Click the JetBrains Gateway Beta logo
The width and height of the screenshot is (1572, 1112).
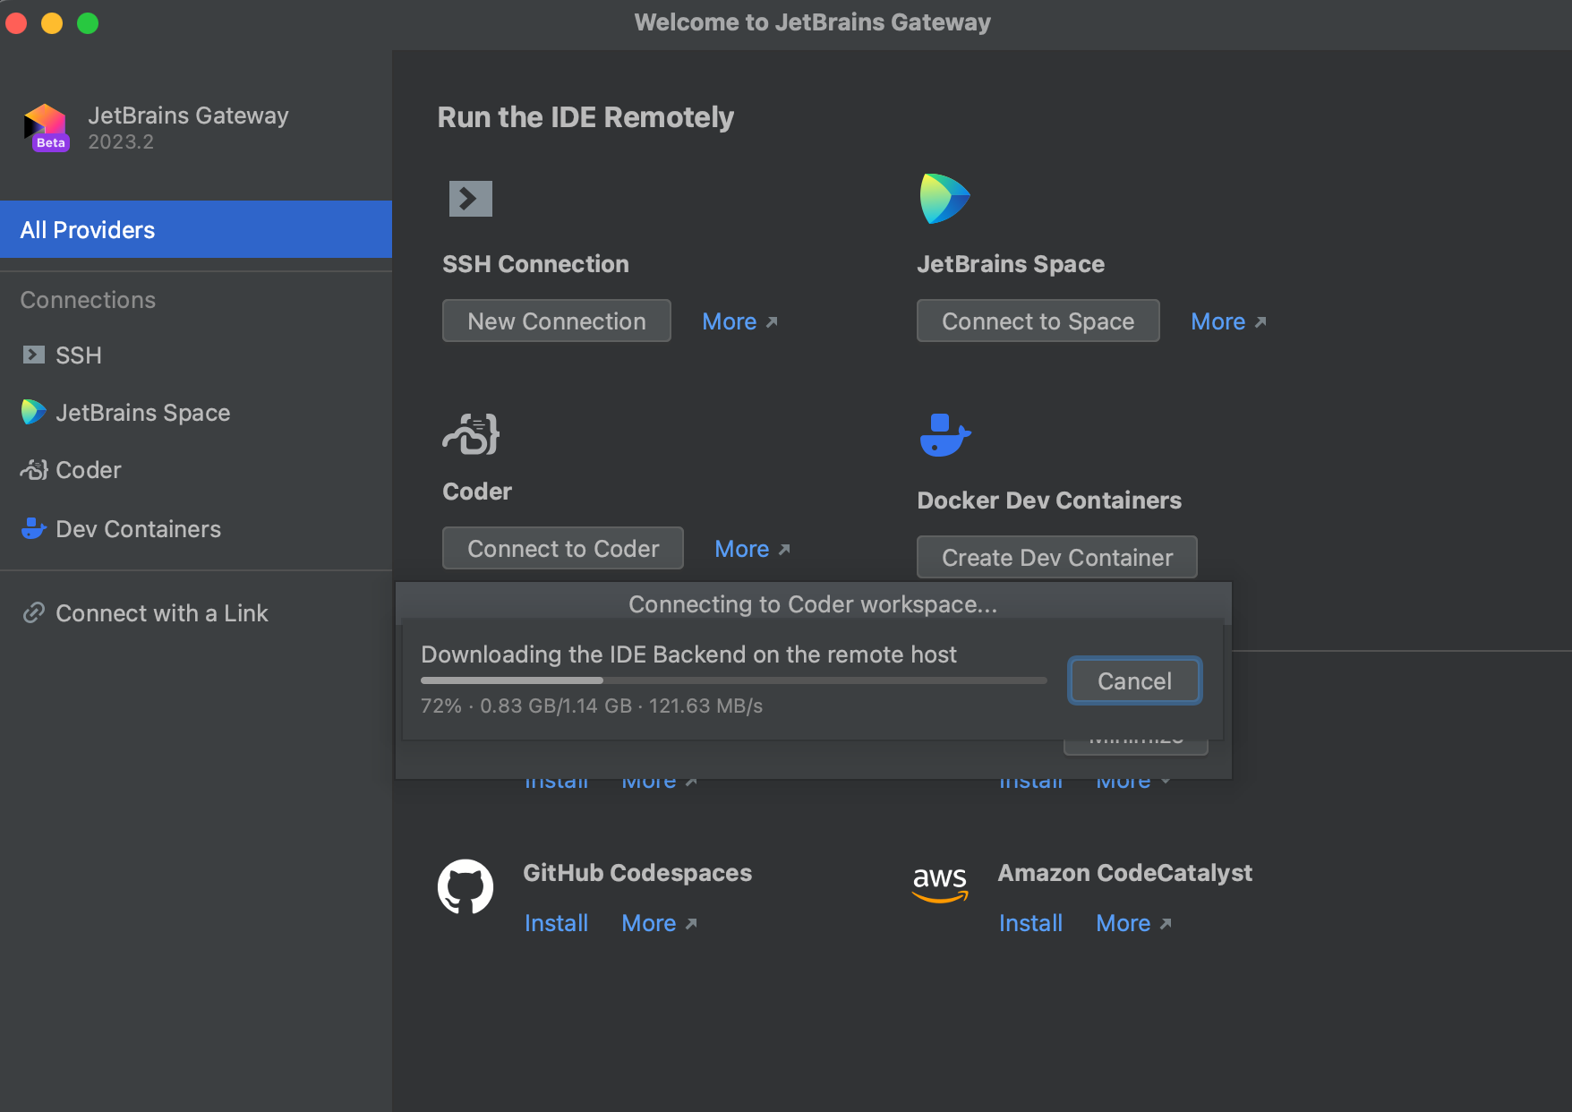(47, 127)
